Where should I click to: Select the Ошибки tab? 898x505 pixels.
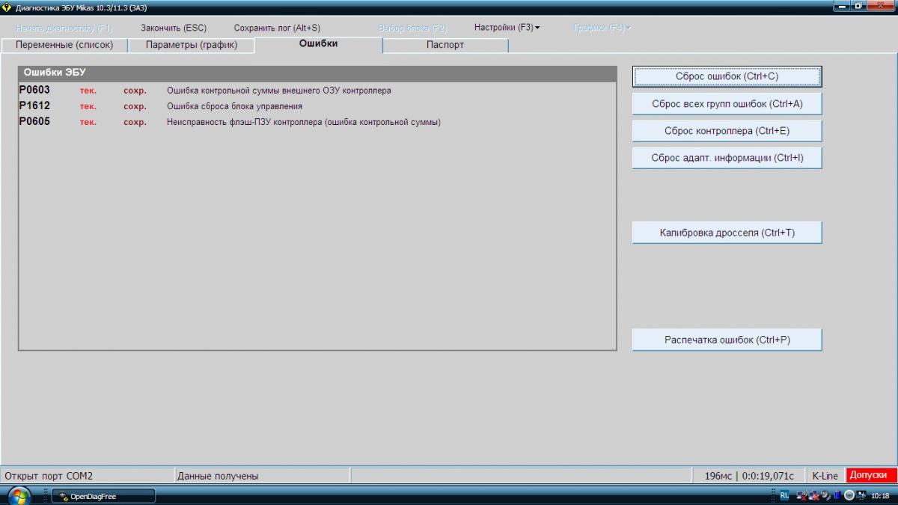(x=319, y=44)
